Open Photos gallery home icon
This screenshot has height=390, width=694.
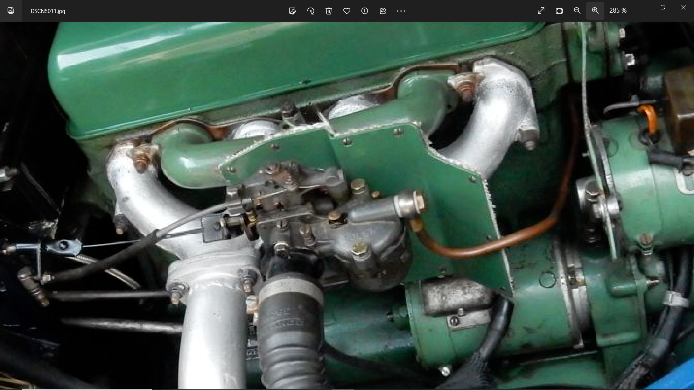pyautogui.click(x=11, y=11)
